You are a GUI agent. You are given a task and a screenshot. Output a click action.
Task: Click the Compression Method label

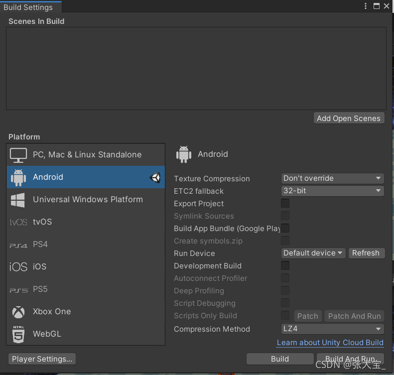(212, 329)
